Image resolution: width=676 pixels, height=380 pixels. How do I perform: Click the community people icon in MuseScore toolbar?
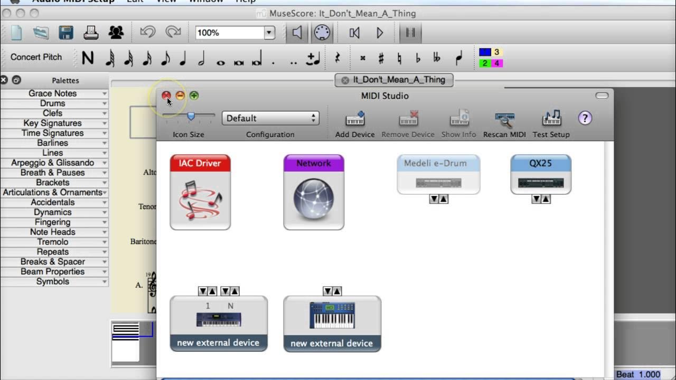coord(116,33)
